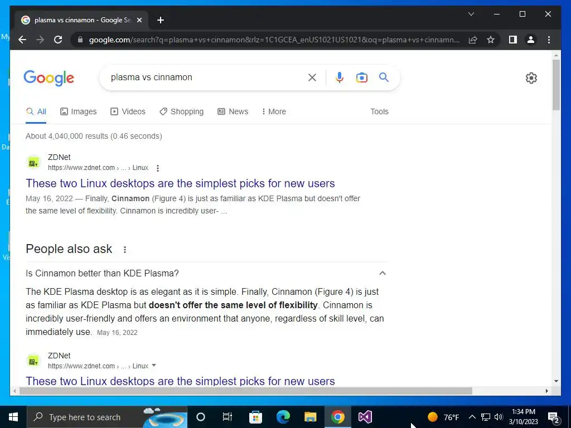
Task: Open the Chrome profile menu
Action: click(x=531, y=40)
